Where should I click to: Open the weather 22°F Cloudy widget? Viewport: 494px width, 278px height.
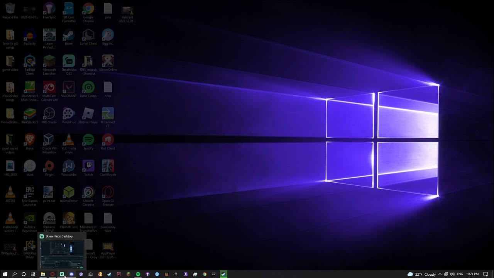click(x=421, y=274)
